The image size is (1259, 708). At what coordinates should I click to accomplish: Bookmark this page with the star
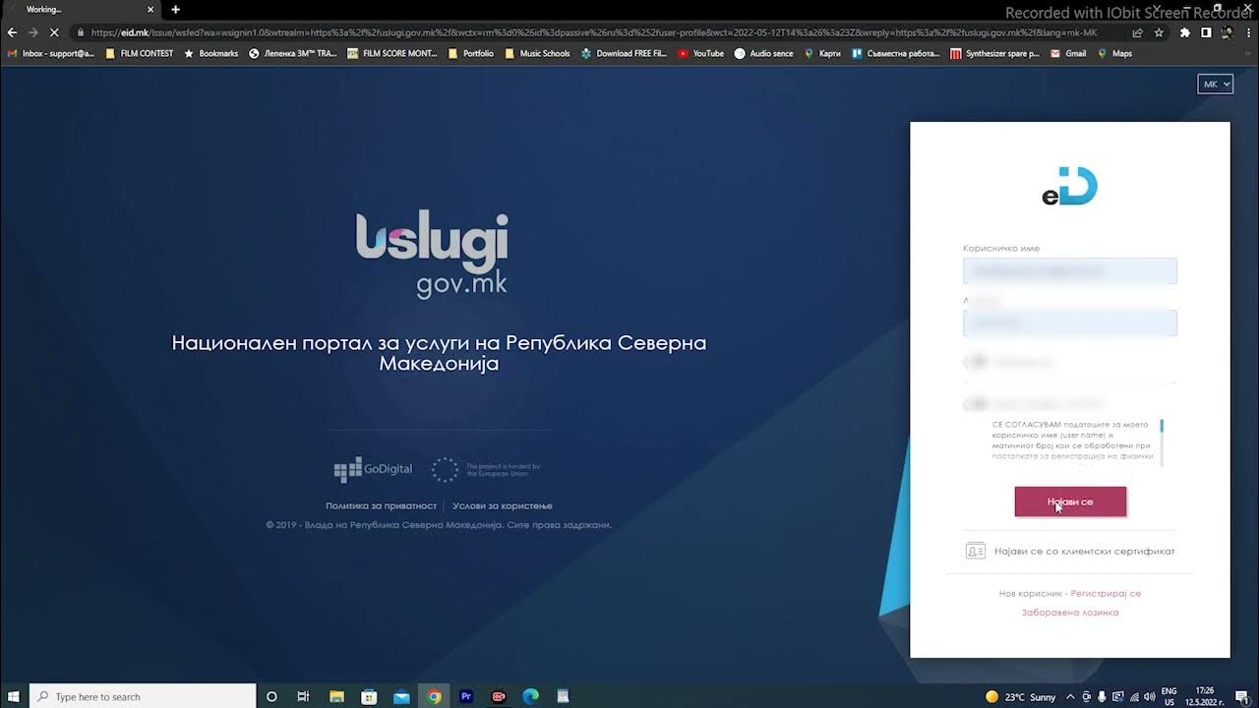coord(1159,31)
